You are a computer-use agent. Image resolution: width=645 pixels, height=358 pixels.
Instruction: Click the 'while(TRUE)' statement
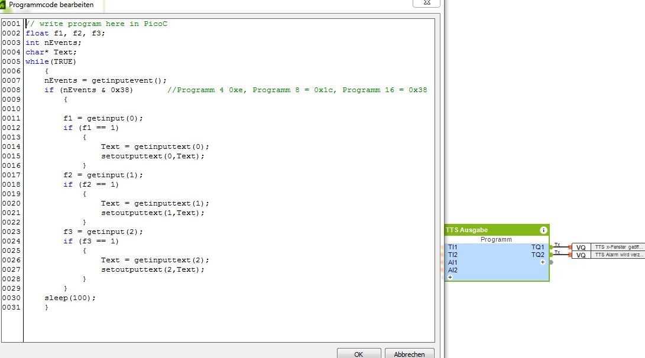click(x=51, y=61)
